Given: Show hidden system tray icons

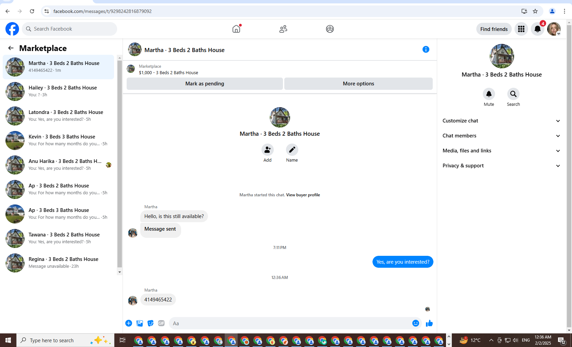Looking at the screenshot, I should click(x=491, y=340).
